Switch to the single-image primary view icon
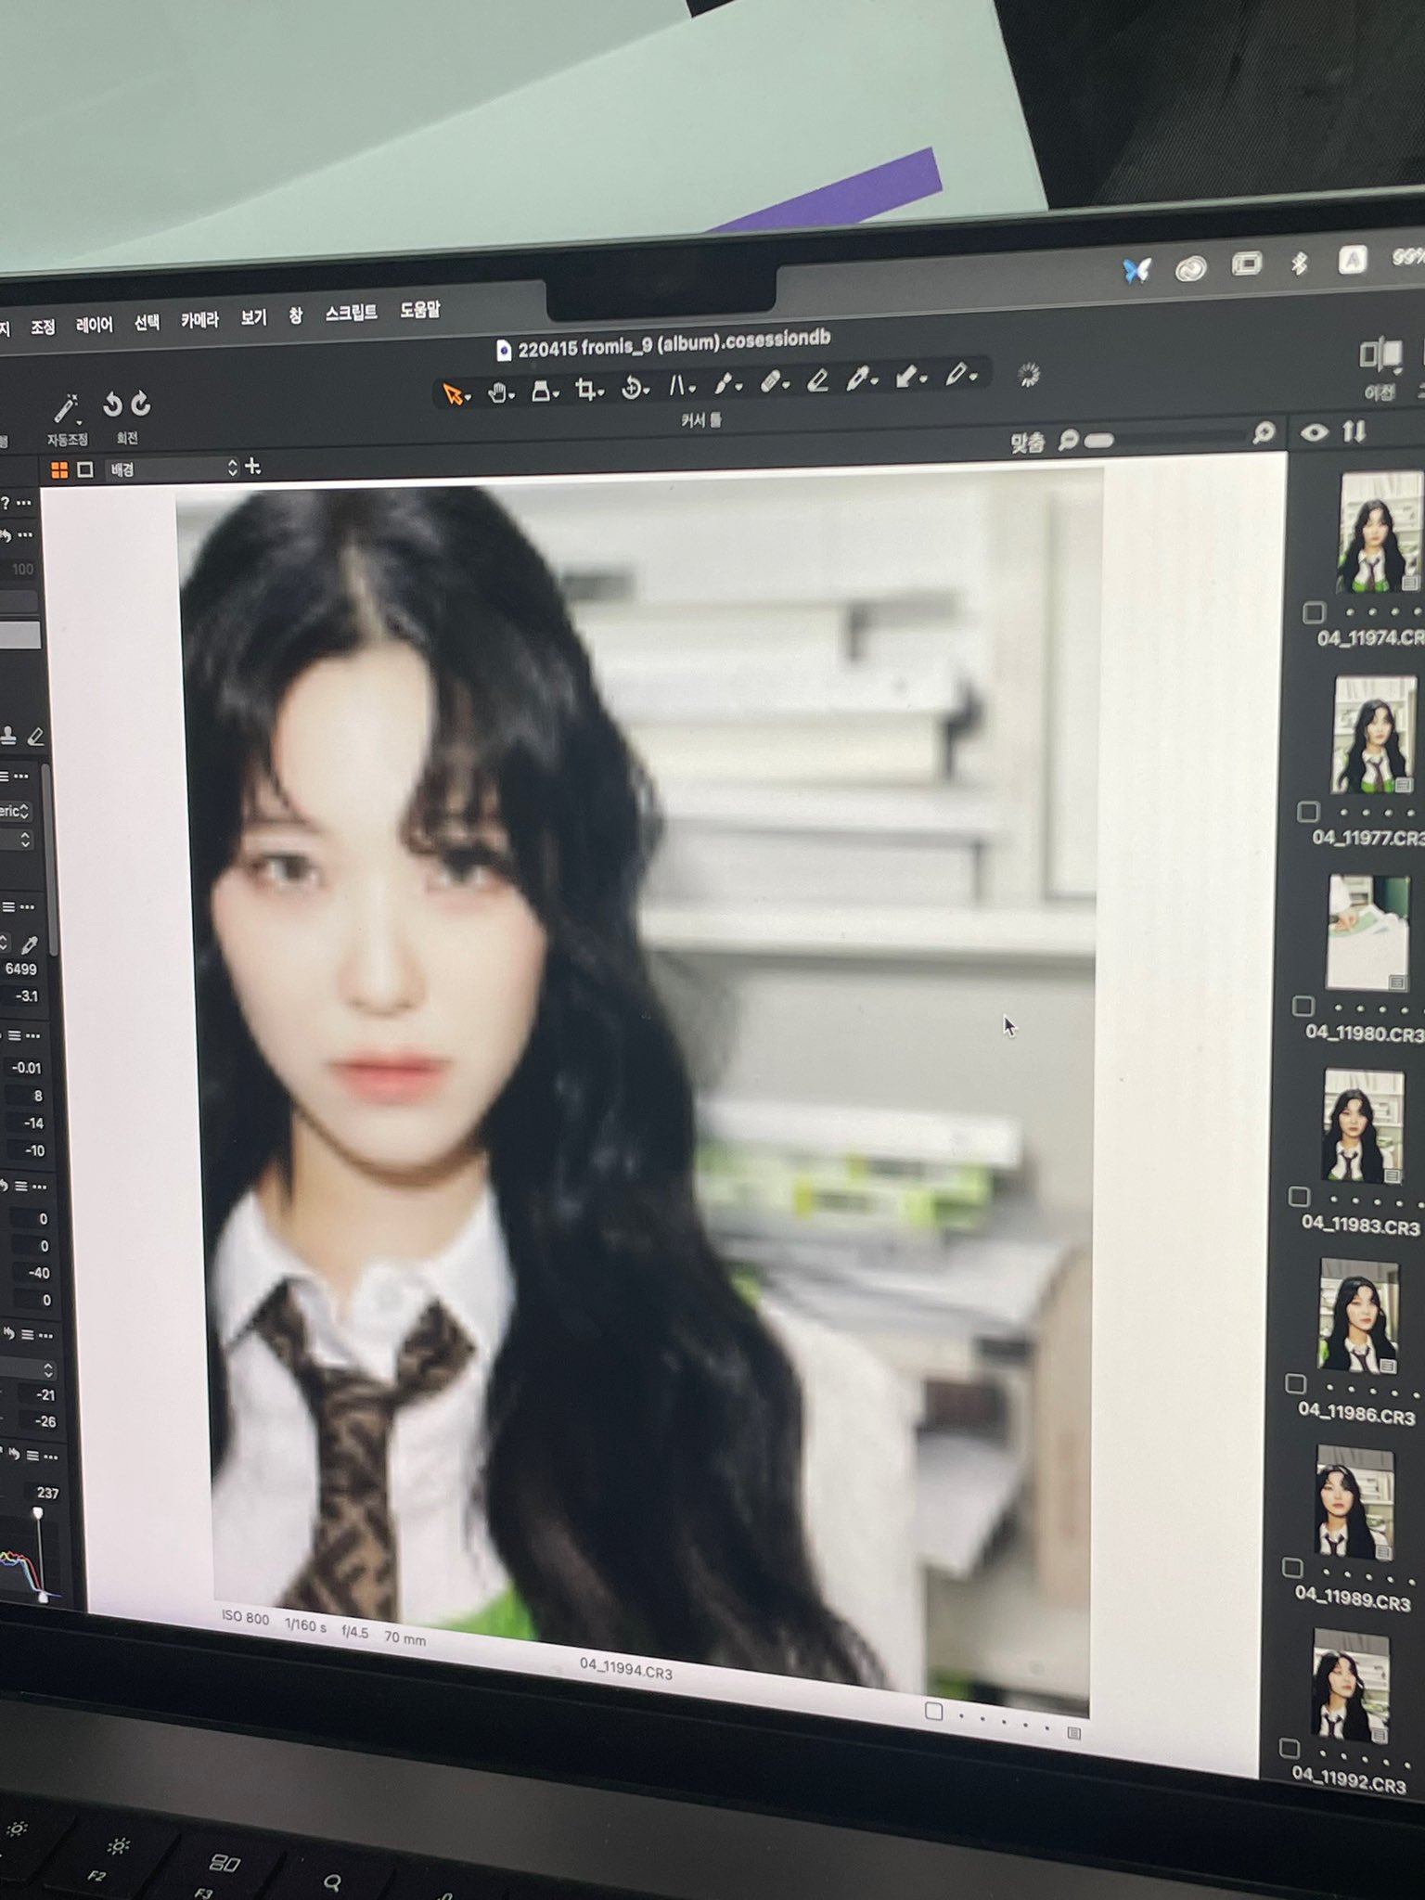The height and width of the screenshot is (1900, 1425). coord(85,469)
